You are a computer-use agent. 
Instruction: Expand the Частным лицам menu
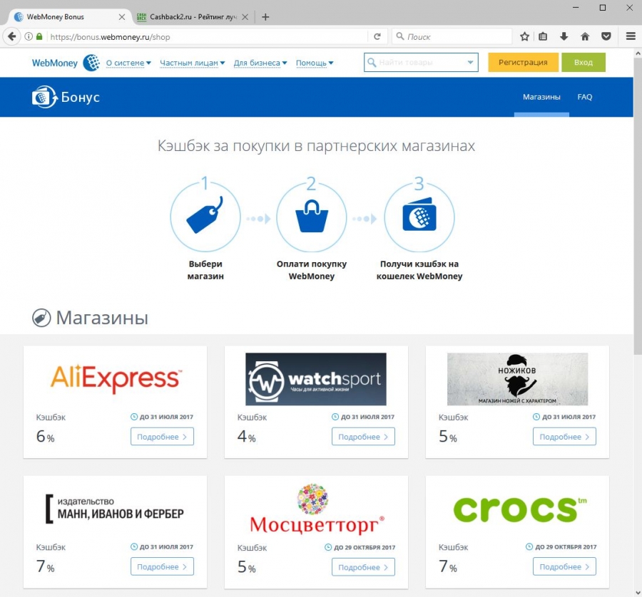(x=193, y=63)
